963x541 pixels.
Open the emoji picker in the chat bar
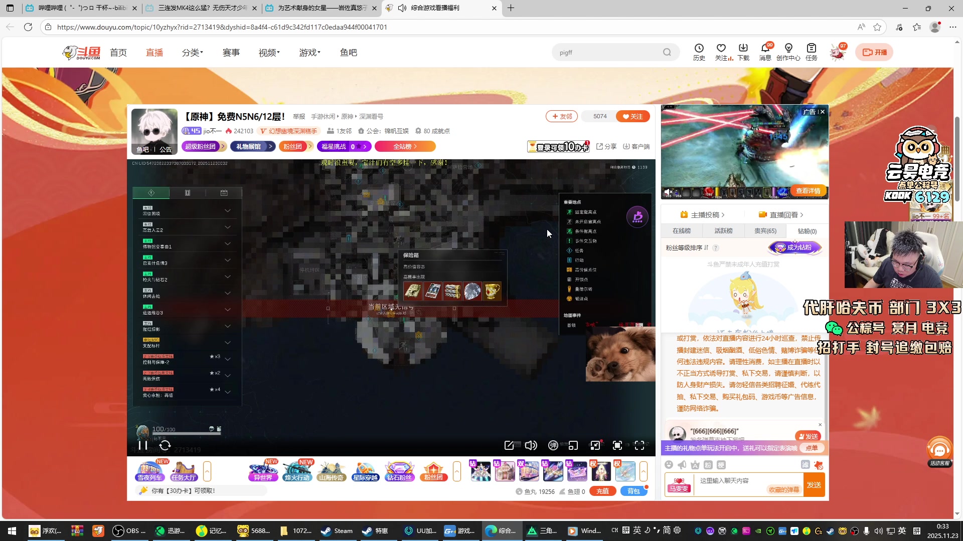coord(669,465)
